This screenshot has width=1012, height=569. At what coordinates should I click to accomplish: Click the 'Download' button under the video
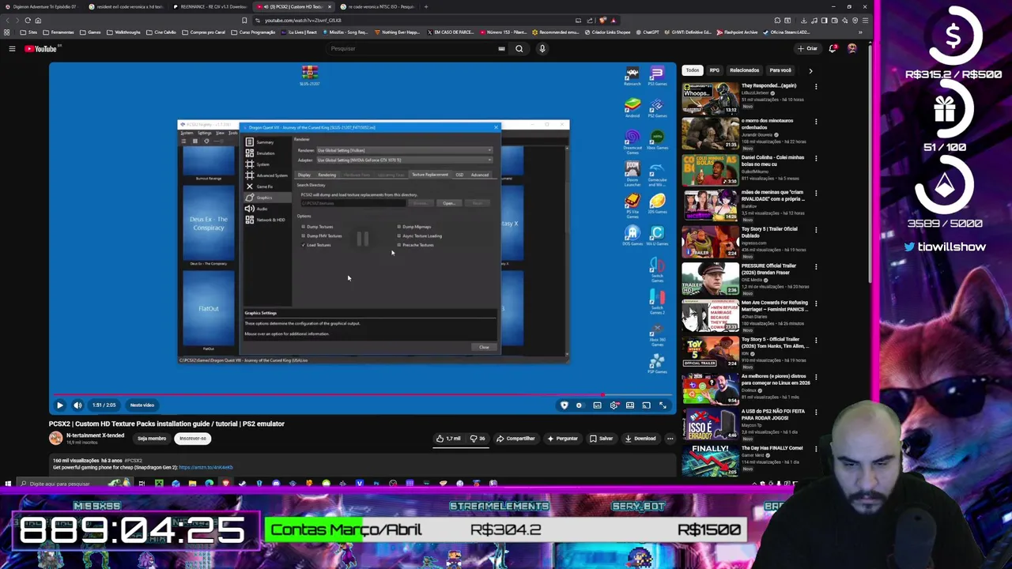[640, 439]
